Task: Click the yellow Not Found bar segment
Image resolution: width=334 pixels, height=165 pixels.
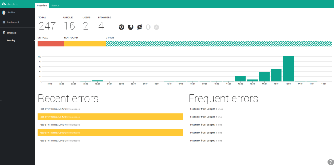Action: coord(85,44)
